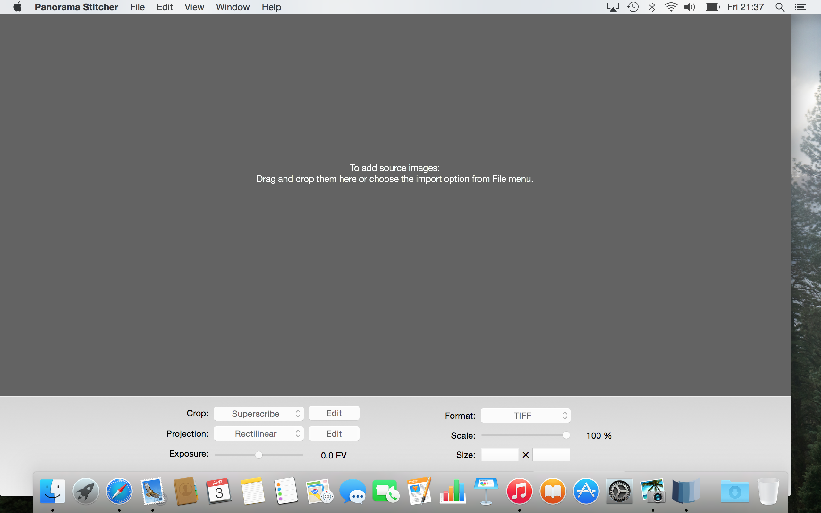Open the Format dropdown set to TIFF
Viewport: 821px width, 513px height.
pyautogui.click(x=526, y=416)
